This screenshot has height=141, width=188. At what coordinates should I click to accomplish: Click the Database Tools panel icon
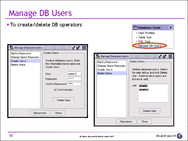click(135, 28)
